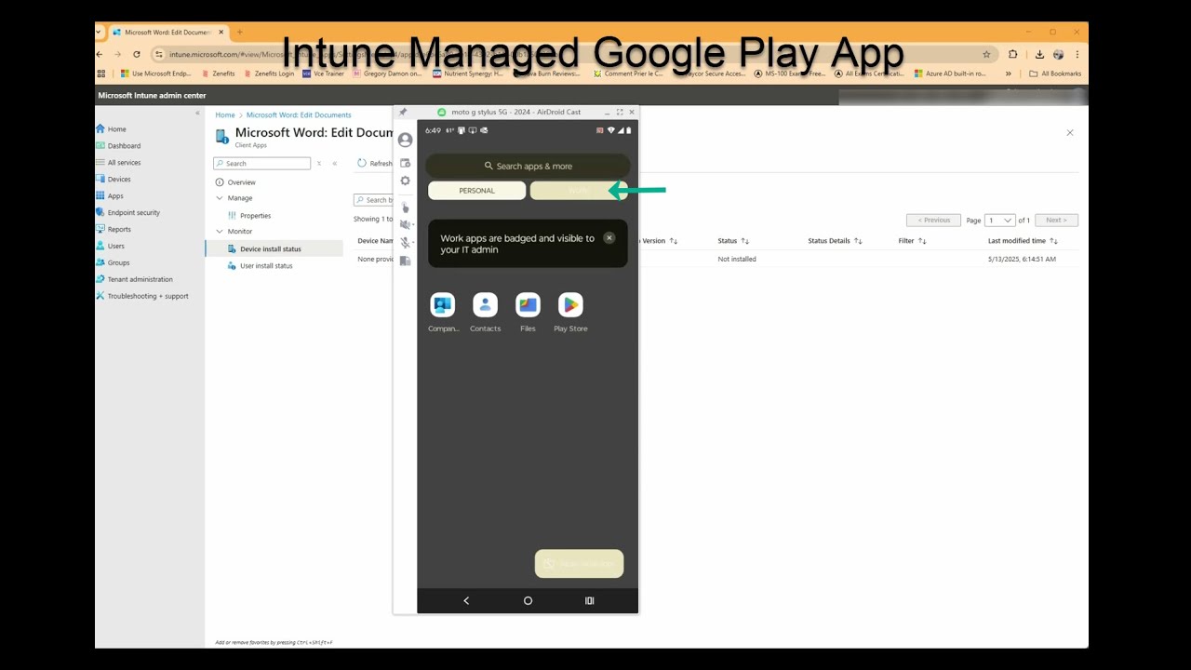Click Microsoft Word: Edit Documents breadcrumb
The height and width of the screenshot is (670, 1191).
click(x=299, y=115)
